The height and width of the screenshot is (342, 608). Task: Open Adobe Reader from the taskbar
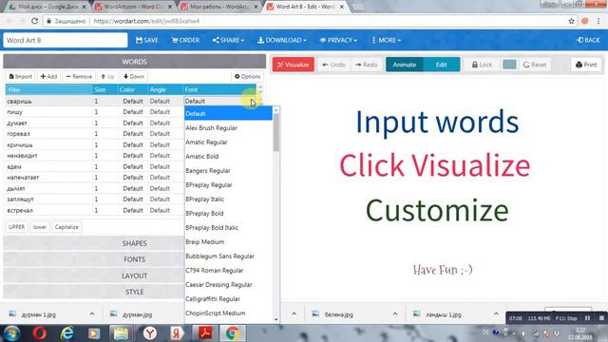click(205, 333)
